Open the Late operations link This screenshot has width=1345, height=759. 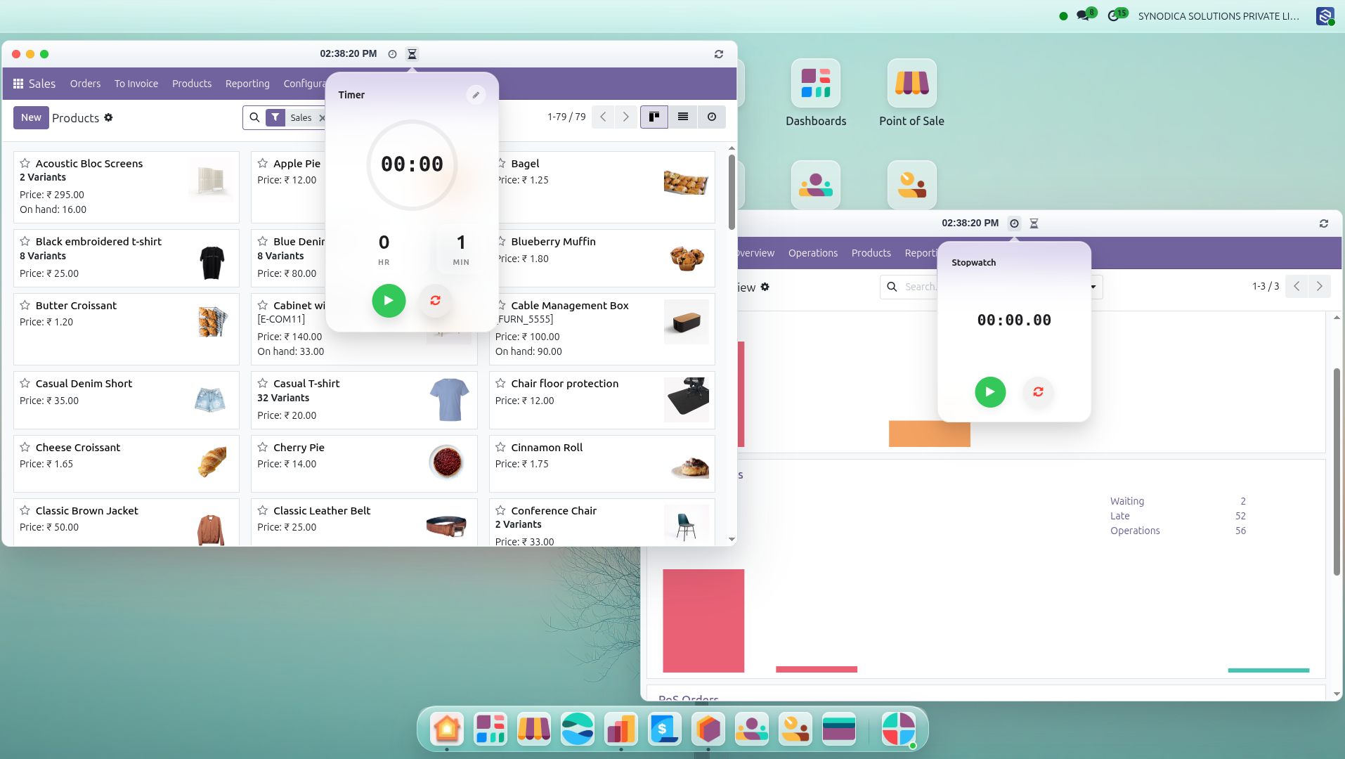tap(1120, 516)
